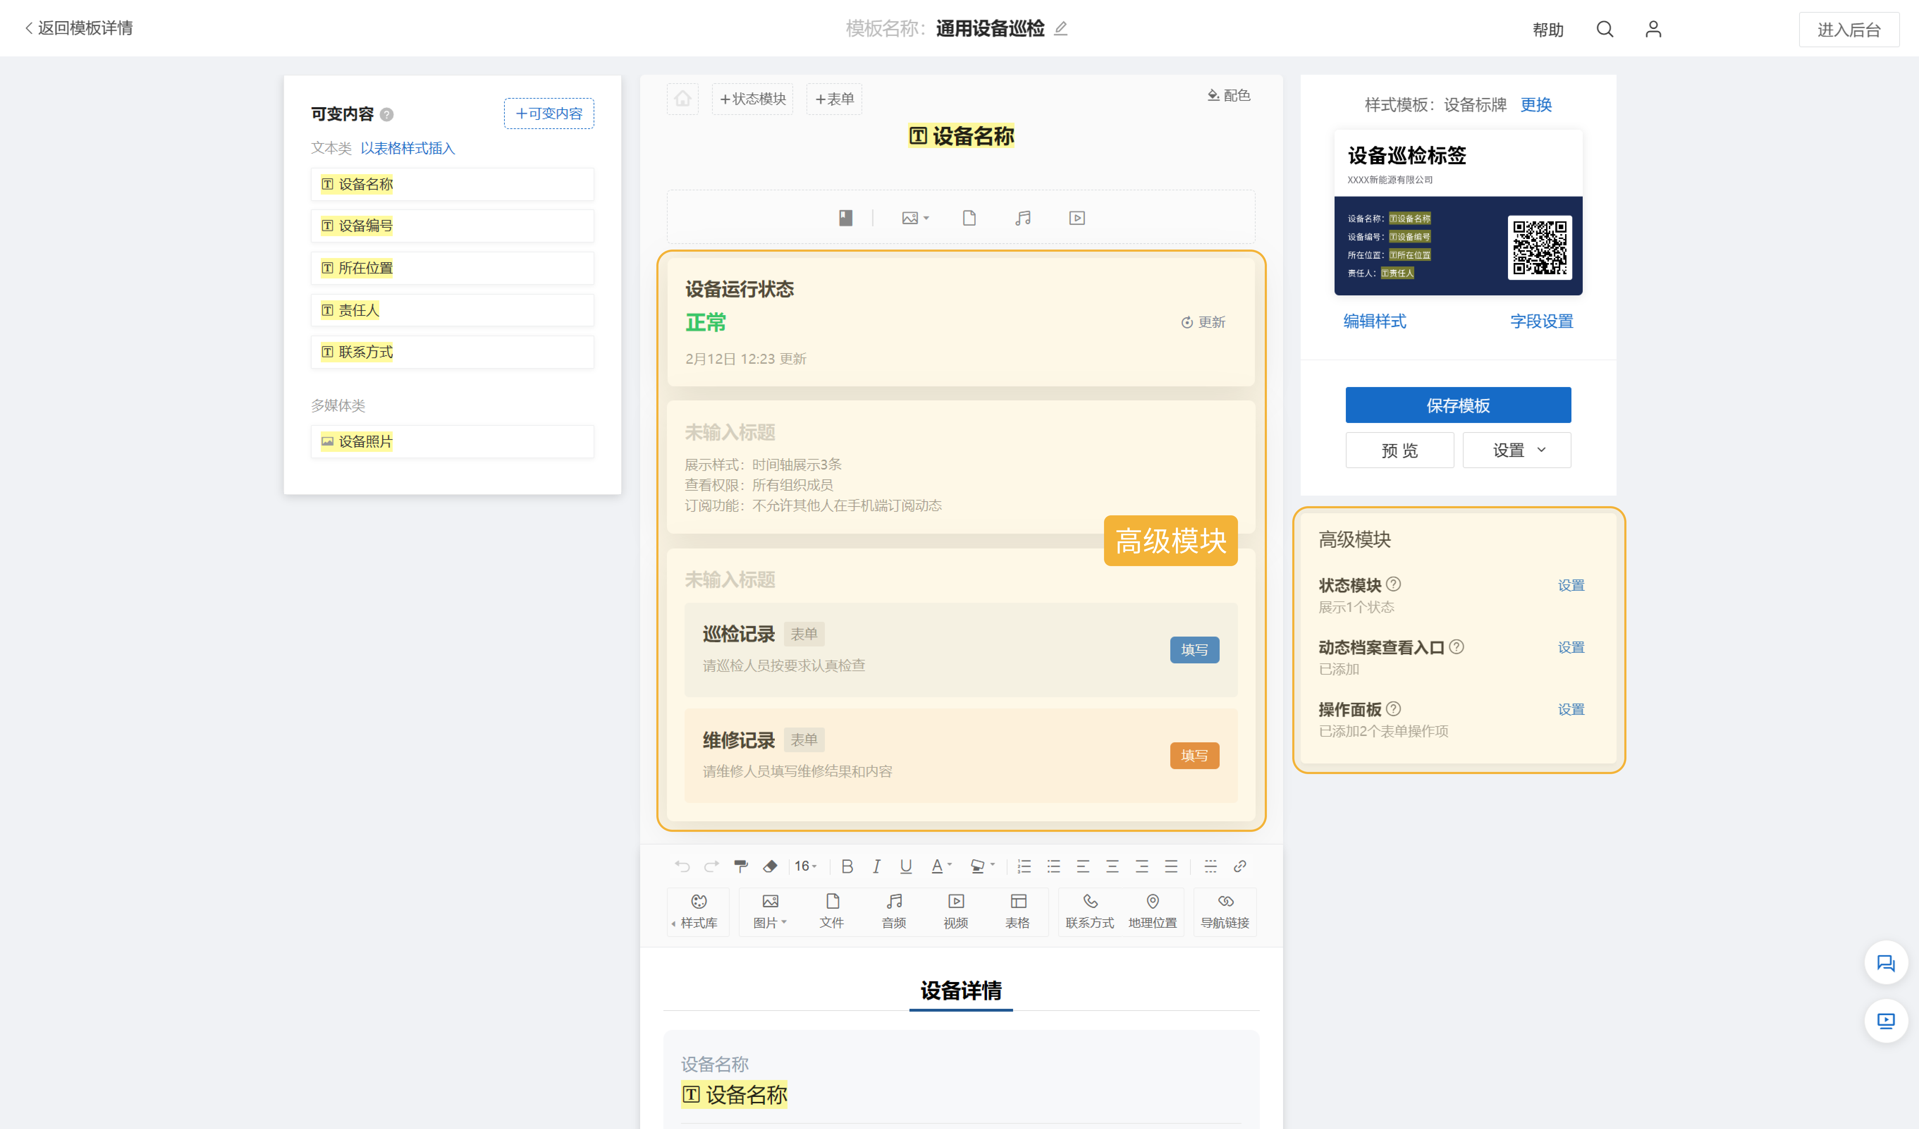This screenshot has width=1919, height=1129.
Task: Align text center
Action: click(1112, 866)
